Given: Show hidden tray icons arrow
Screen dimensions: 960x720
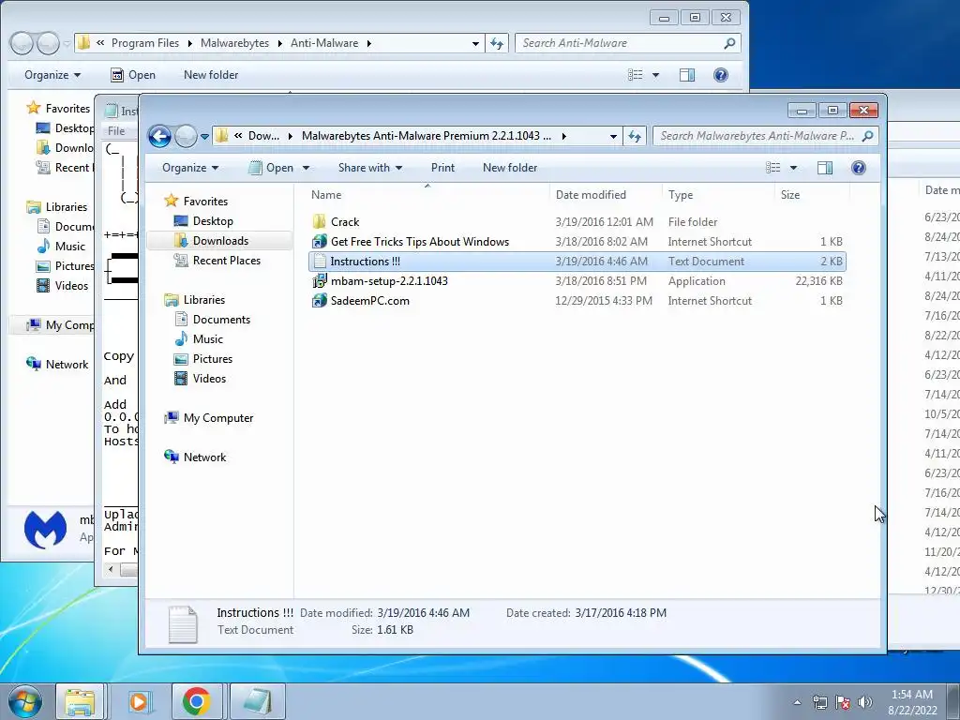Looking at the screenshot, I should (x=797, y=702).
